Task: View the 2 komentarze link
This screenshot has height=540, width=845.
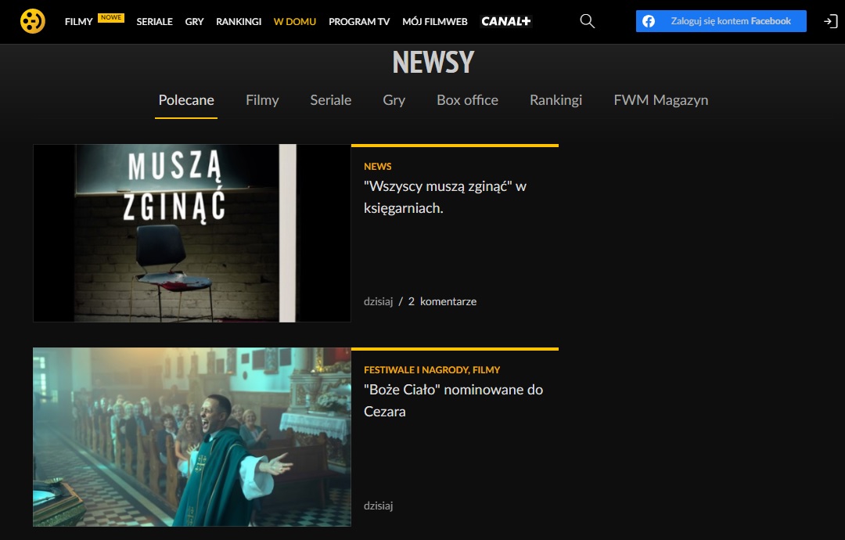Action: coord(442,301)
